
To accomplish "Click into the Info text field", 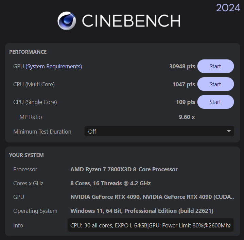I will click(151, 225).
